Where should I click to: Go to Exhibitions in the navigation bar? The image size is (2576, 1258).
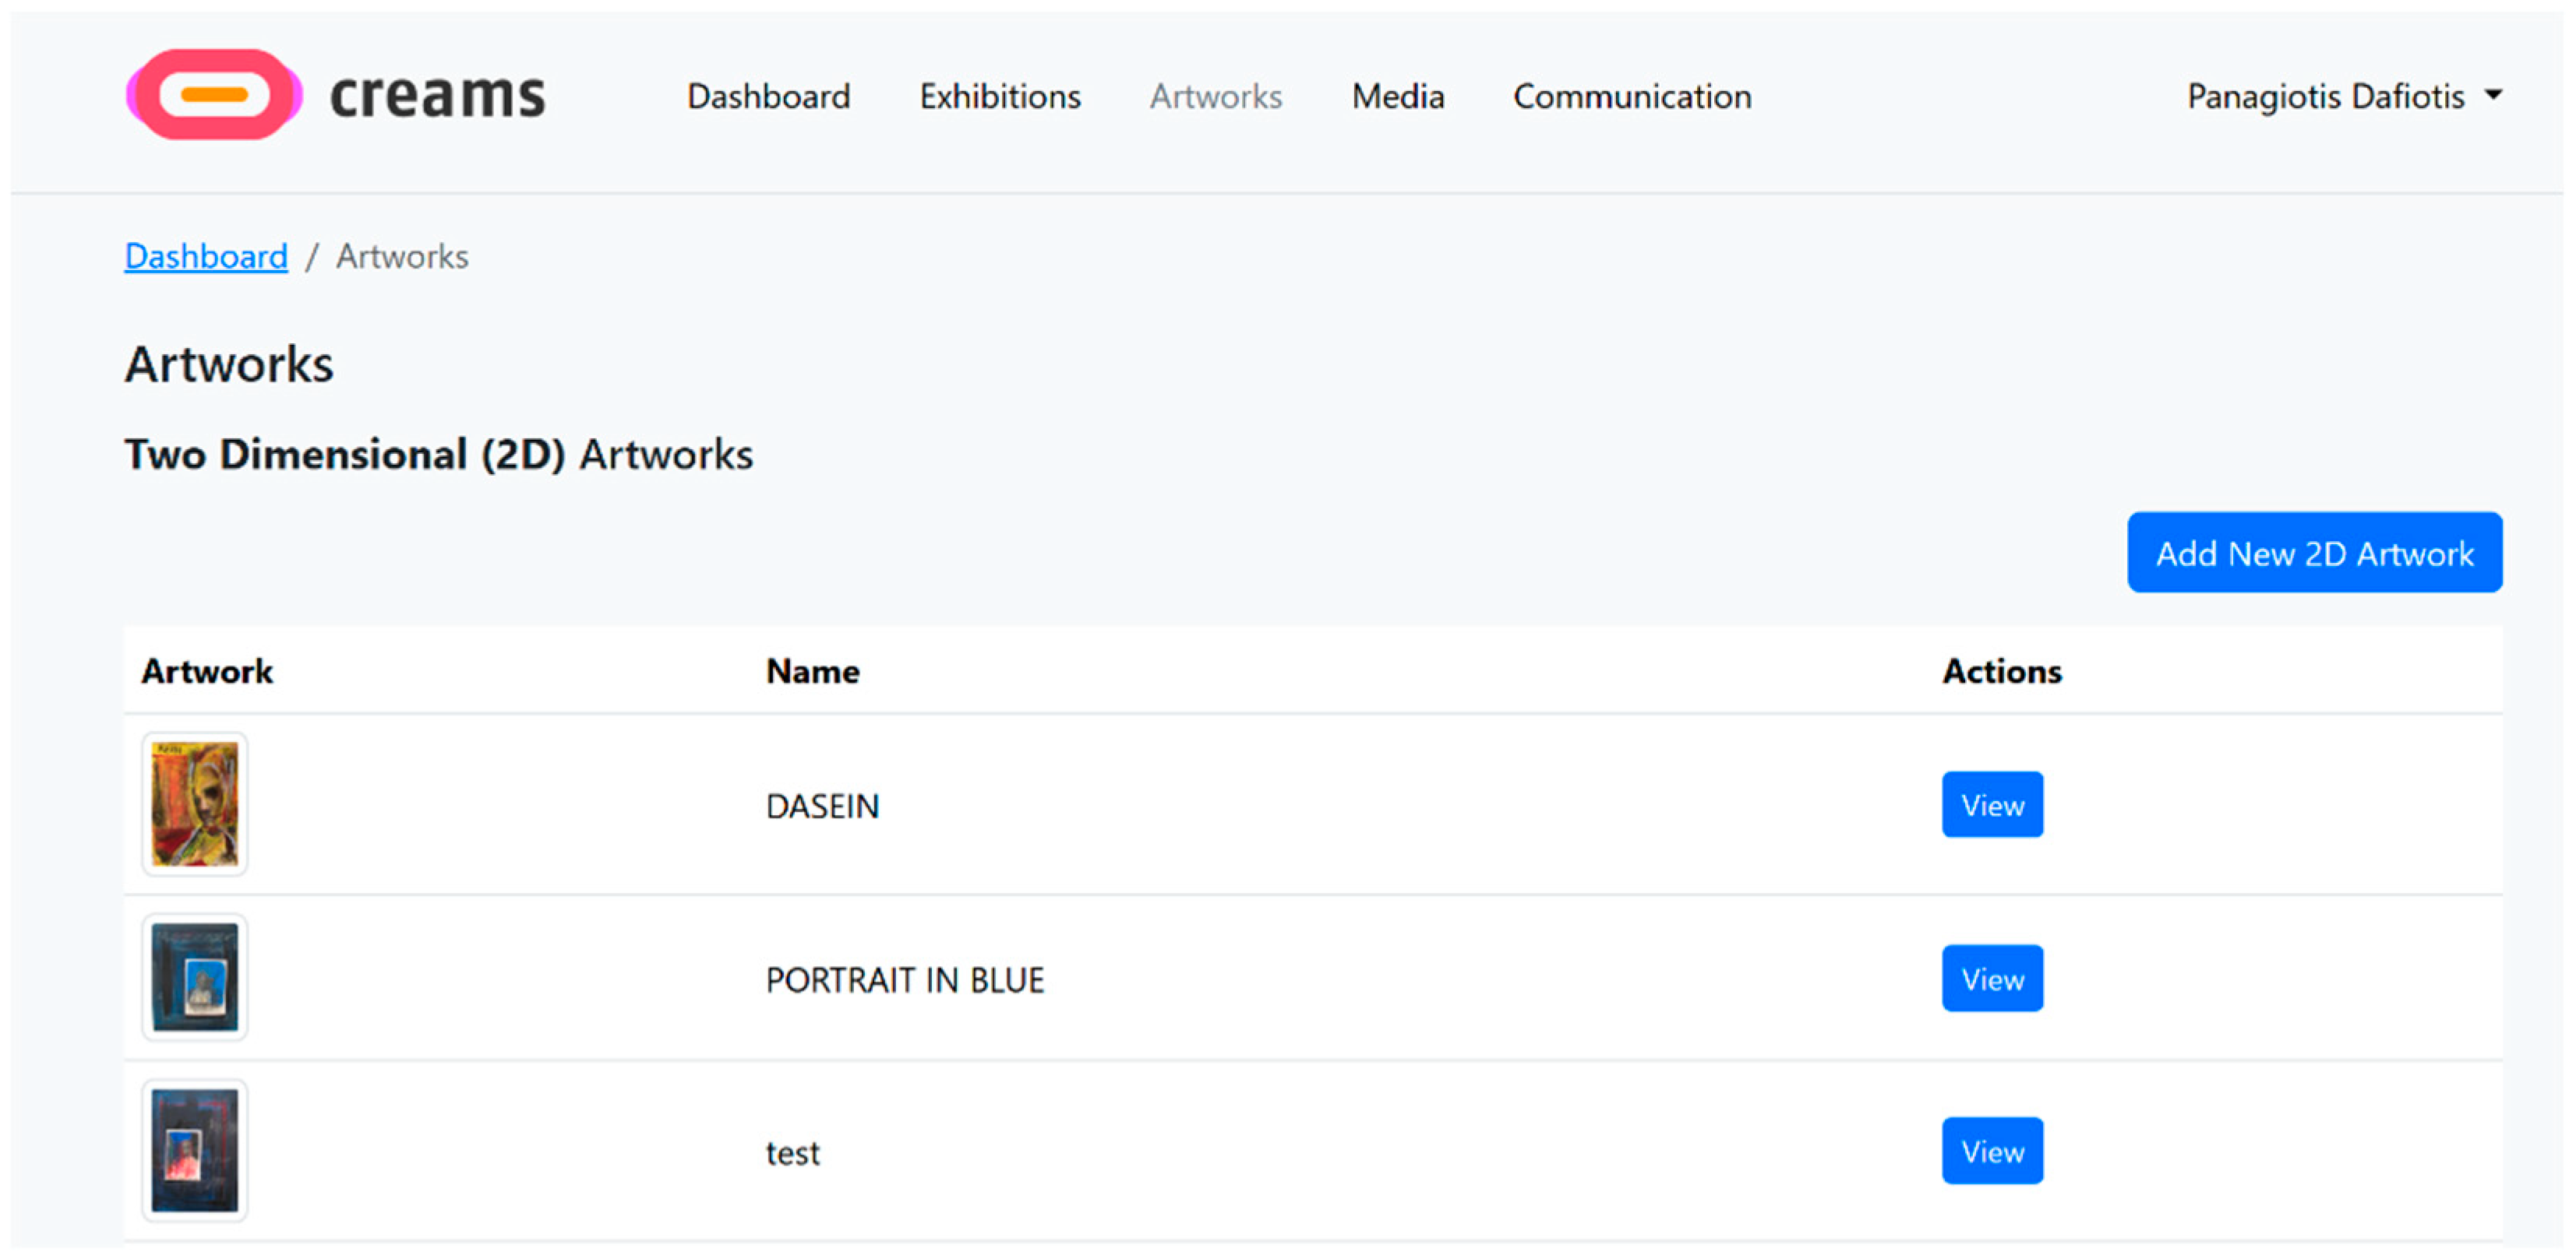(x=999, y=97)
